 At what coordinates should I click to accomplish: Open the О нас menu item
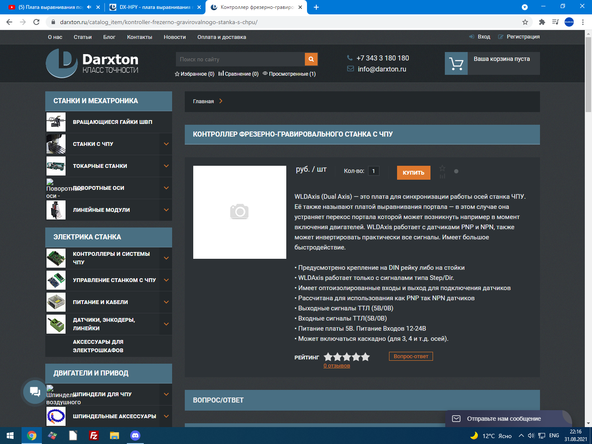point(55,37)
